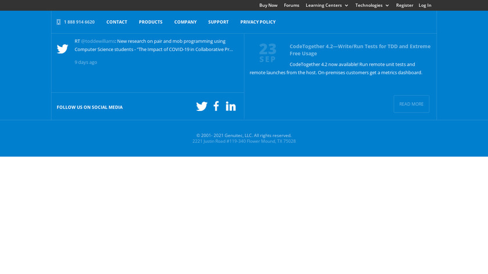Click the phone number 1 888 914 6620
The height and width of the screenshot is (274, 488).
(x=80, y=22)
